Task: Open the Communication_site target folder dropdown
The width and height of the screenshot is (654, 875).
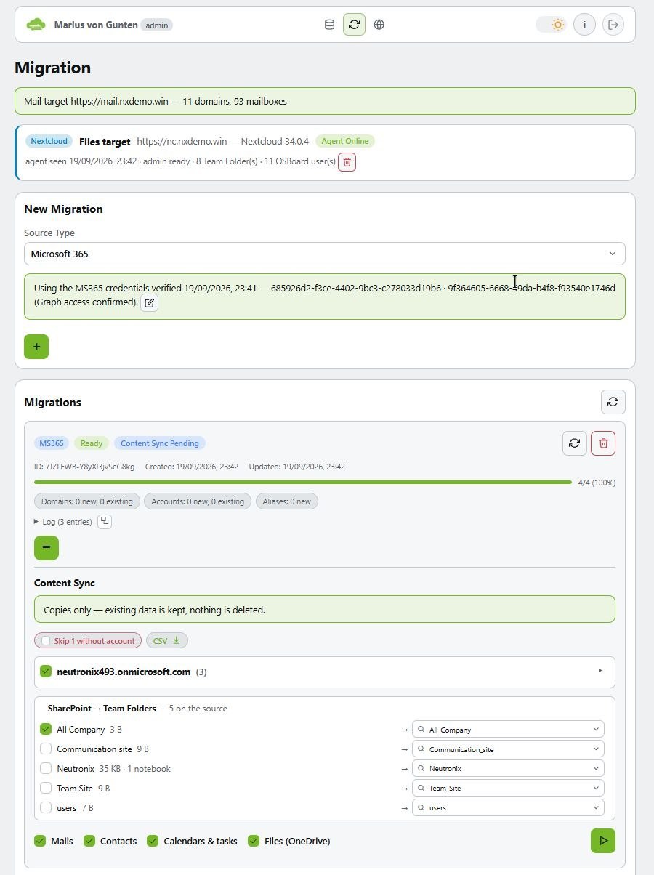Action: pyautogui.click(x=508, y=749)
